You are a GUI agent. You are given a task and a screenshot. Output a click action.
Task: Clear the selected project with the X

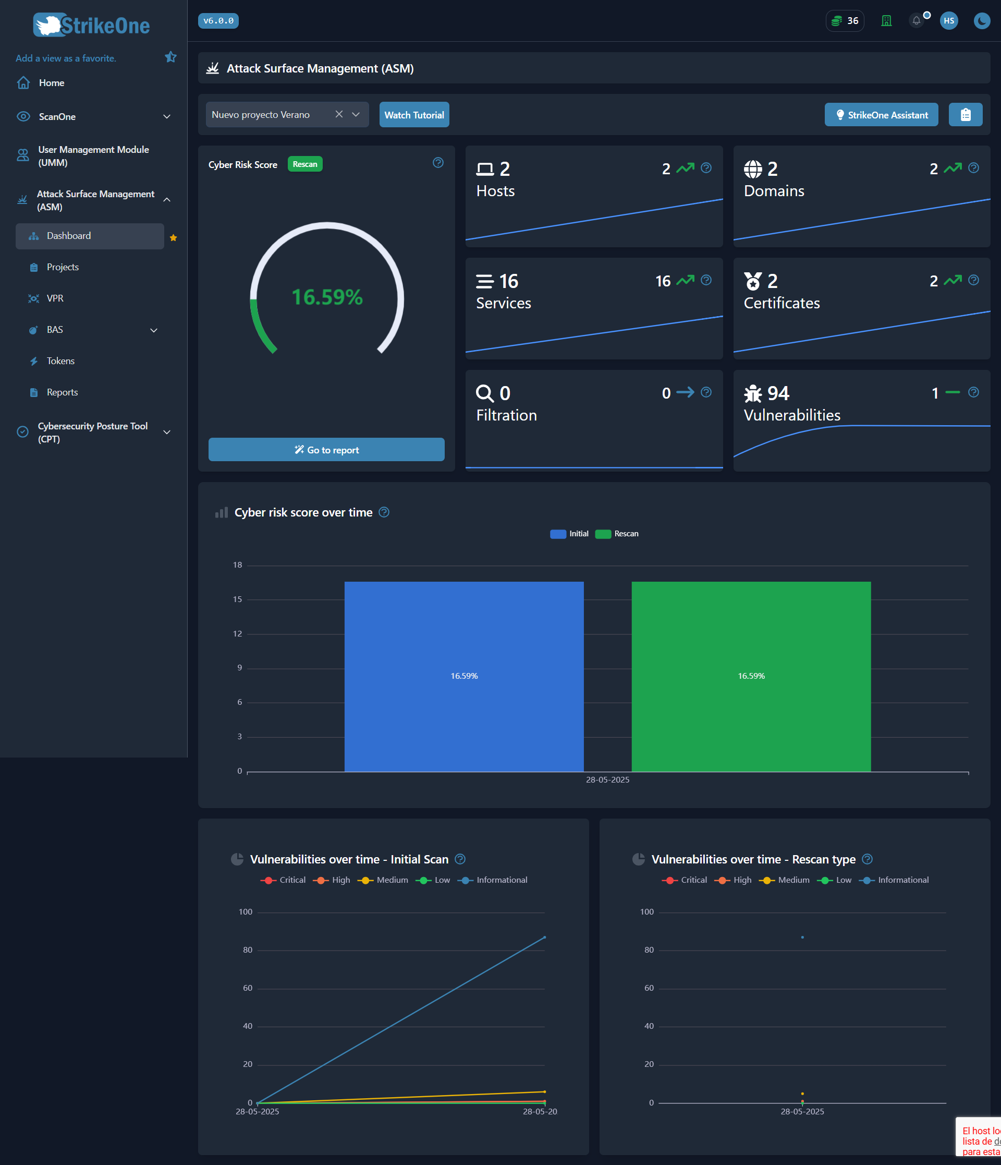[339, 114]
